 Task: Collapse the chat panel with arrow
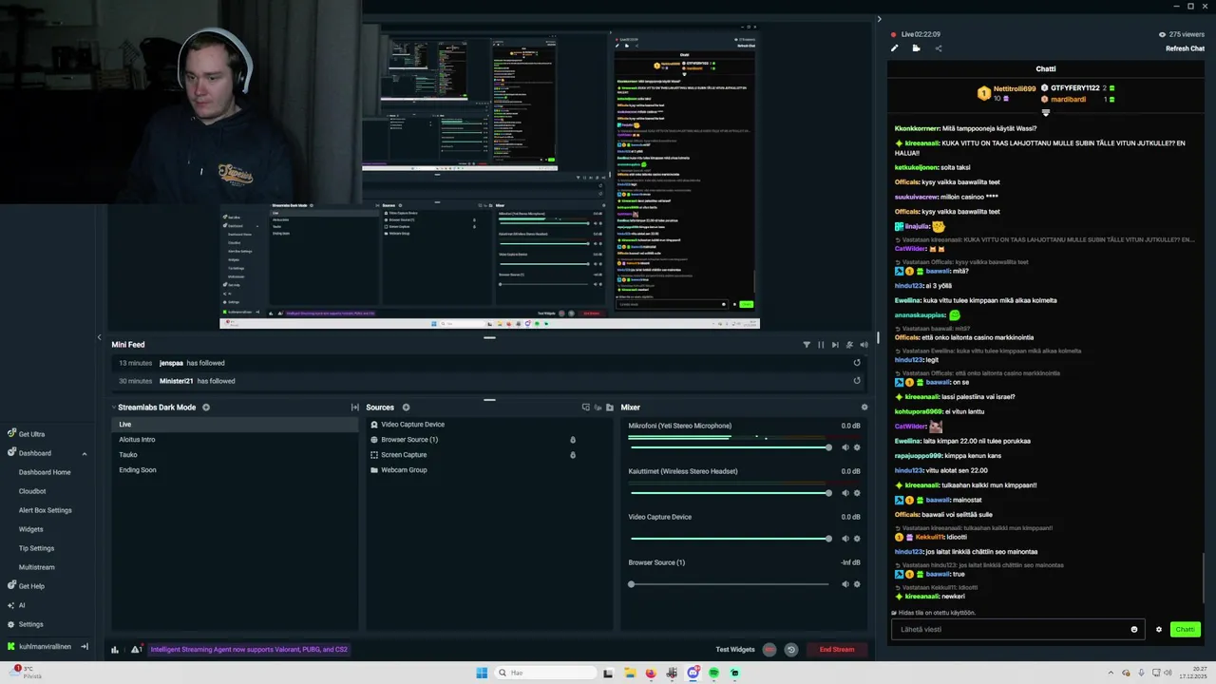[x=879, y=19]
